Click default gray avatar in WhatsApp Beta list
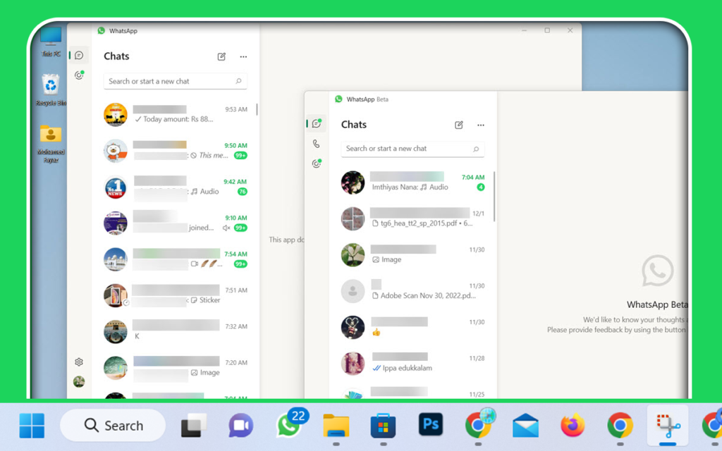 pos(353,291)
